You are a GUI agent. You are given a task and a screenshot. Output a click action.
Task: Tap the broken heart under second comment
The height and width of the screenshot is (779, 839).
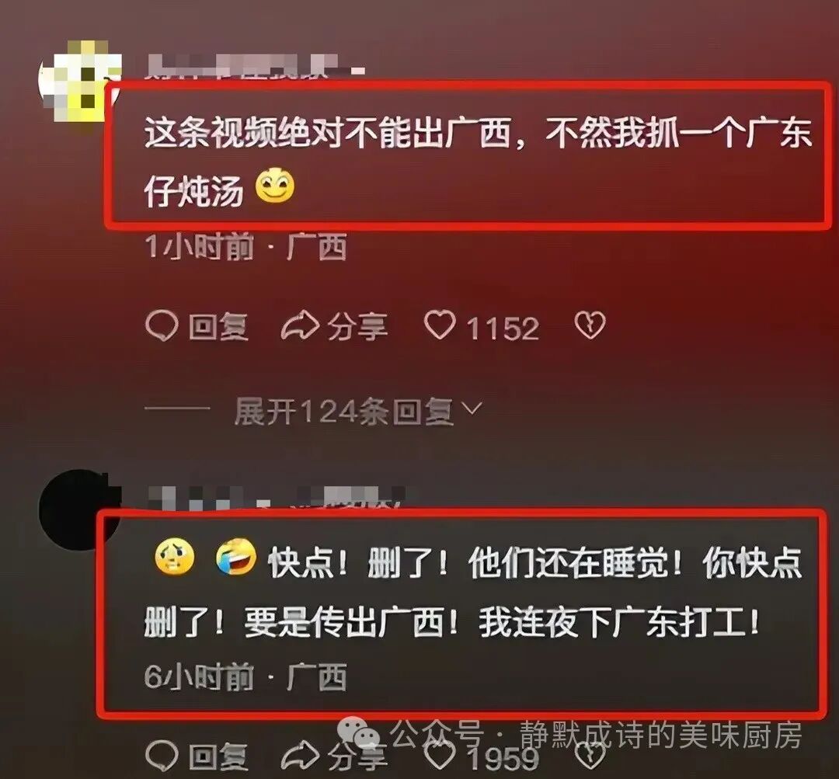(x=590, y=754)
